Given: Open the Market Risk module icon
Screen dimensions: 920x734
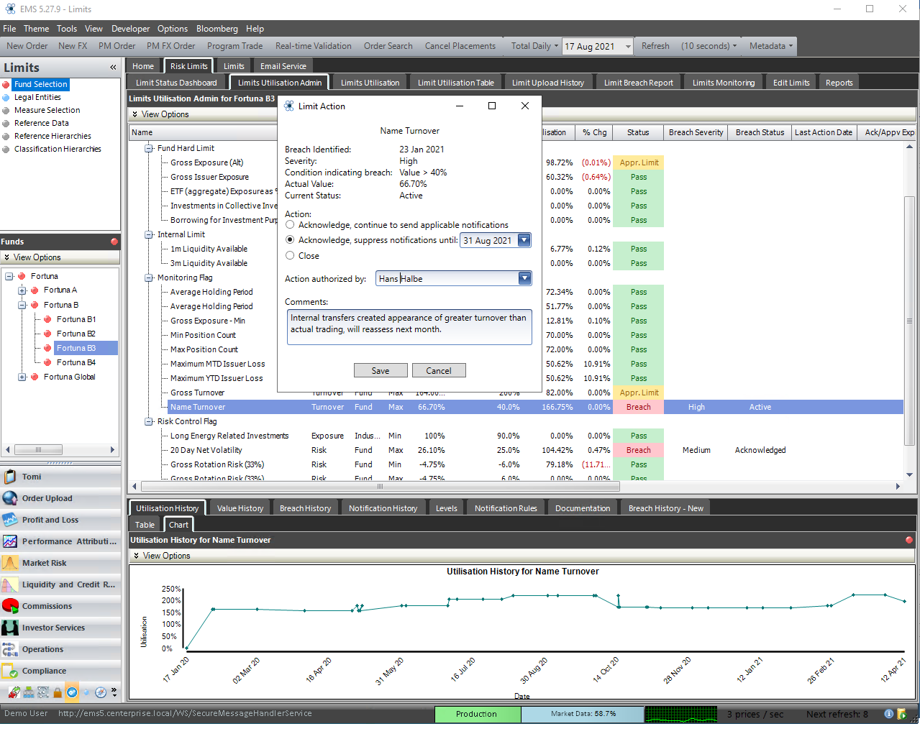Looking at the screenshot, I should pos(10,563).
